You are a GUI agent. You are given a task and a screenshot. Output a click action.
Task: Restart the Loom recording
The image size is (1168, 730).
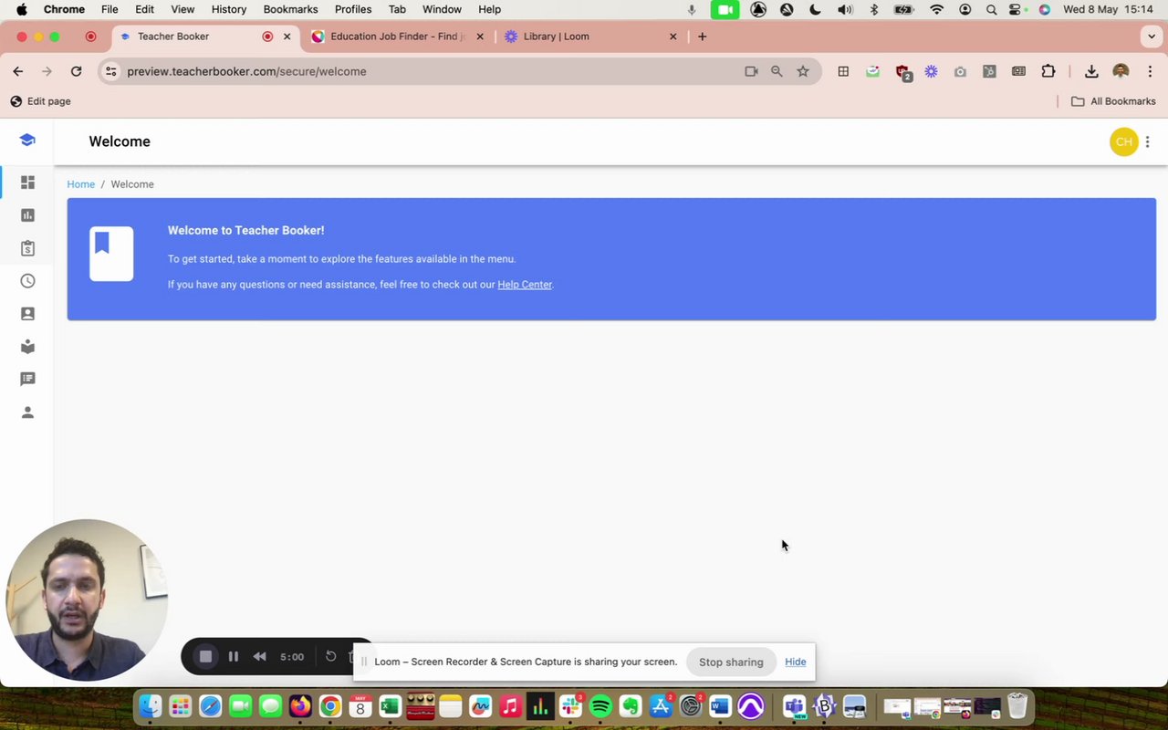[331, 656]
